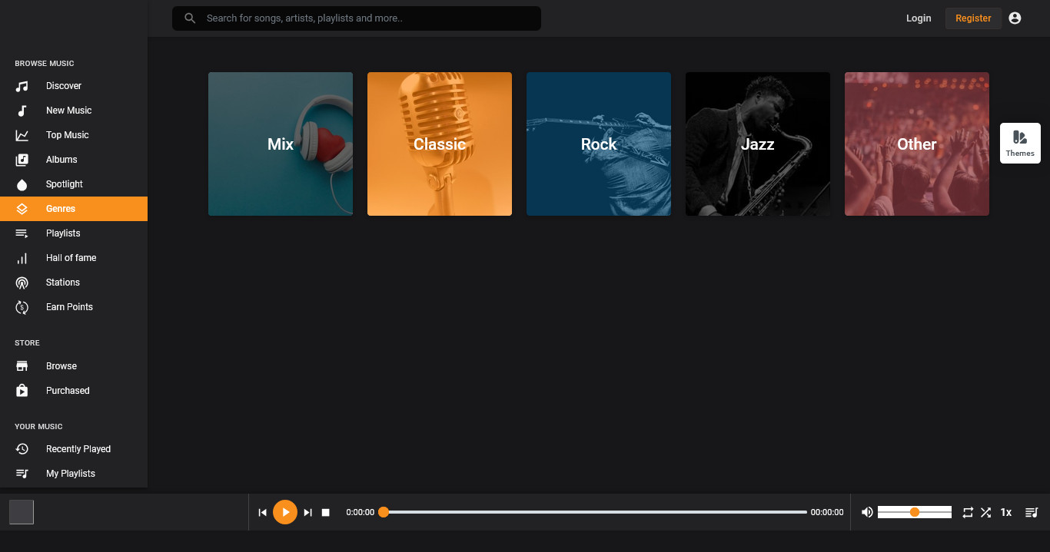Click the Hall of fame bars icon
Screen dimensions: 1050x552
tap(22, 258)
